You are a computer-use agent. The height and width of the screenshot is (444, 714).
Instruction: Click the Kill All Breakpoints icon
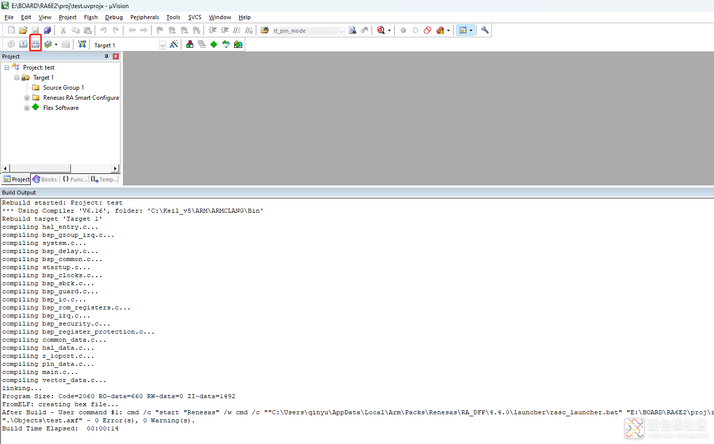click(440, 30)
